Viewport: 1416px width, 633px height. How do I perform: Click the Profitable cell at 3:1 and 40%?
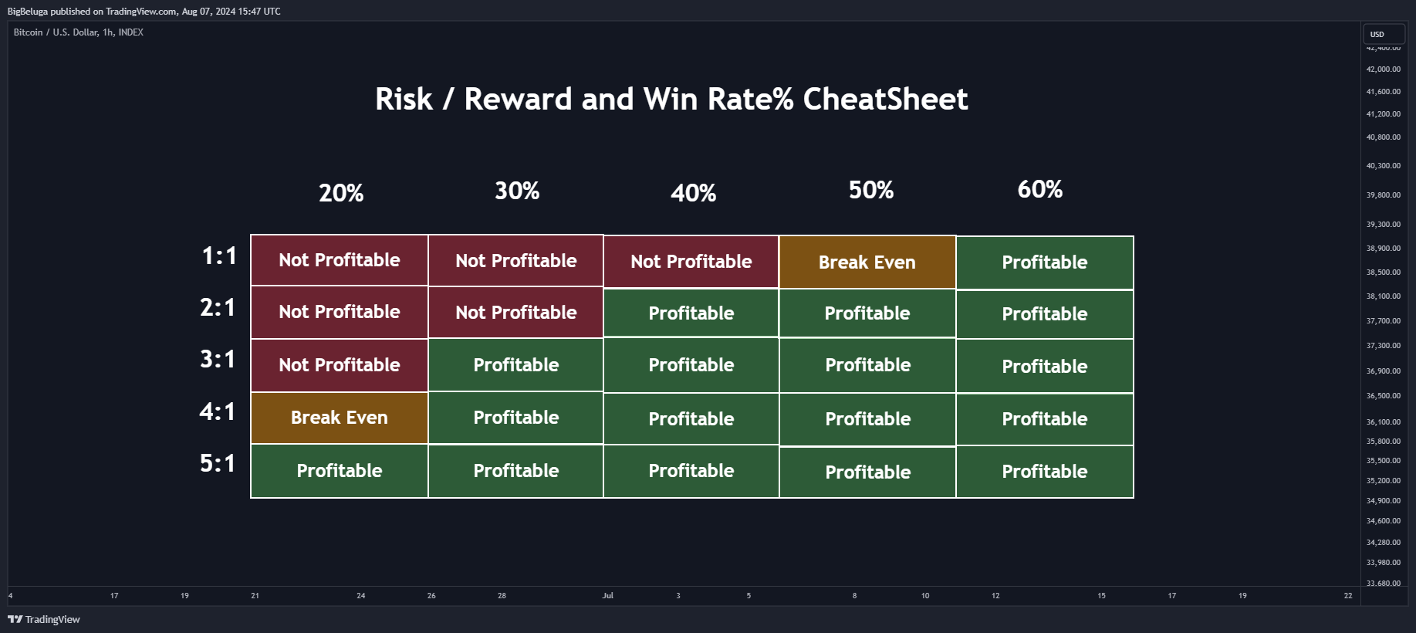coord(691,365)
